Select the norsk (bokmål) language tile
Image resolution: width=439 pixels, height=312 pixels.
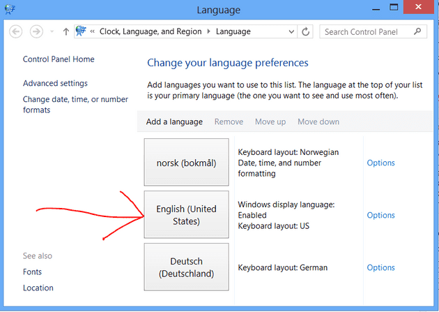coord(186,162)
